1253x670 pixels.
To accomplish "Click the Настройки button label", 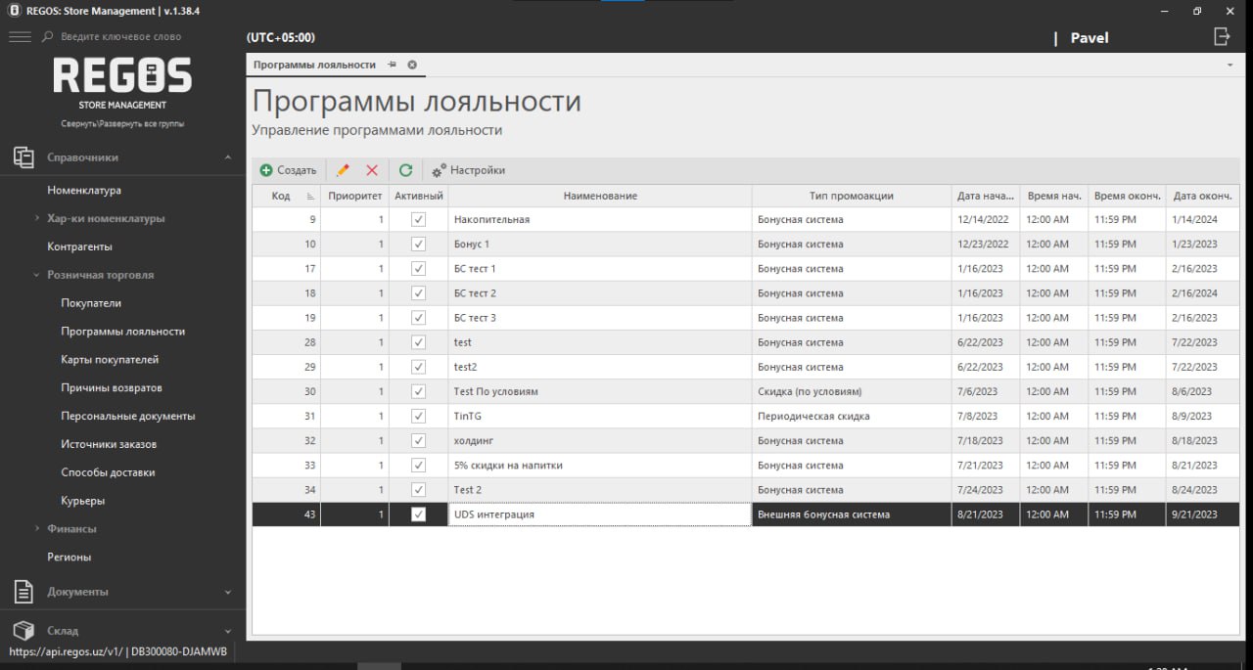I will pos(478,170).
